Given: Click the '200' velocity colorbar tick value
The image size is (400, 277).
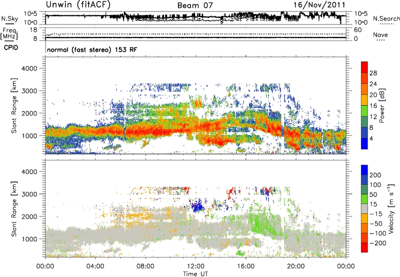Looking at the screenshot, I should (375, 175).
